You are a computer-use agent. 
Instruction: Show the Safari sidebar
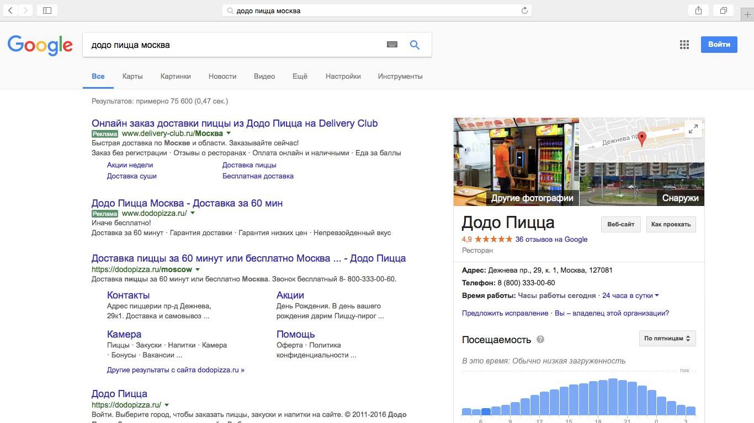pos(47,10)
